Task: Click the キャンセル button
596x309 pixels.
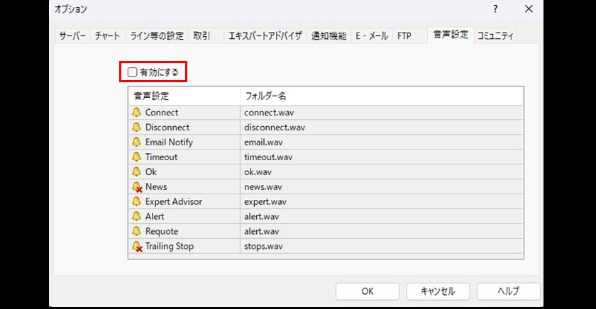Action: pyautogui.click(x=438, y=291)
